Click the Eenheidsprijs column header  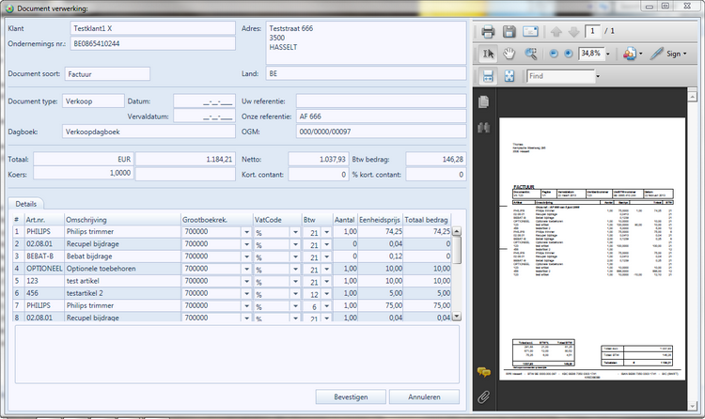(x=380, y=220)
